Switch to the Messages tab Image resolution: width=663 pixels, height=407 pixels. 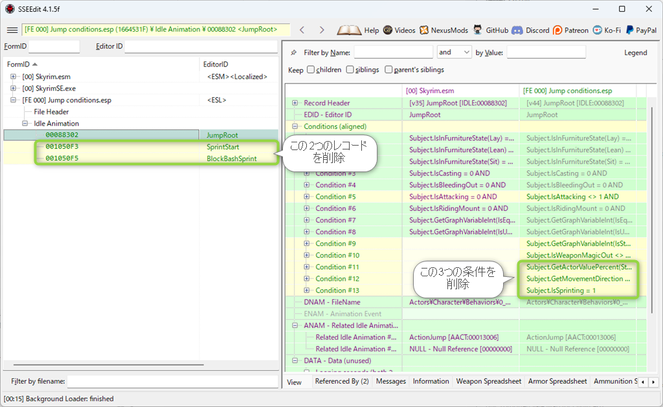(390, 381)
